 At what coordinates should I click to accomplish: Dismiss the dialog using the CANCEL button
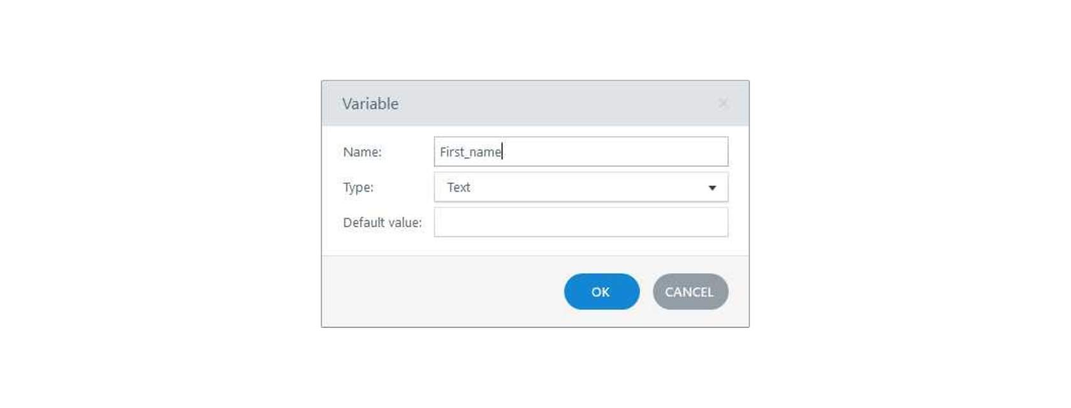click(690, 292)
